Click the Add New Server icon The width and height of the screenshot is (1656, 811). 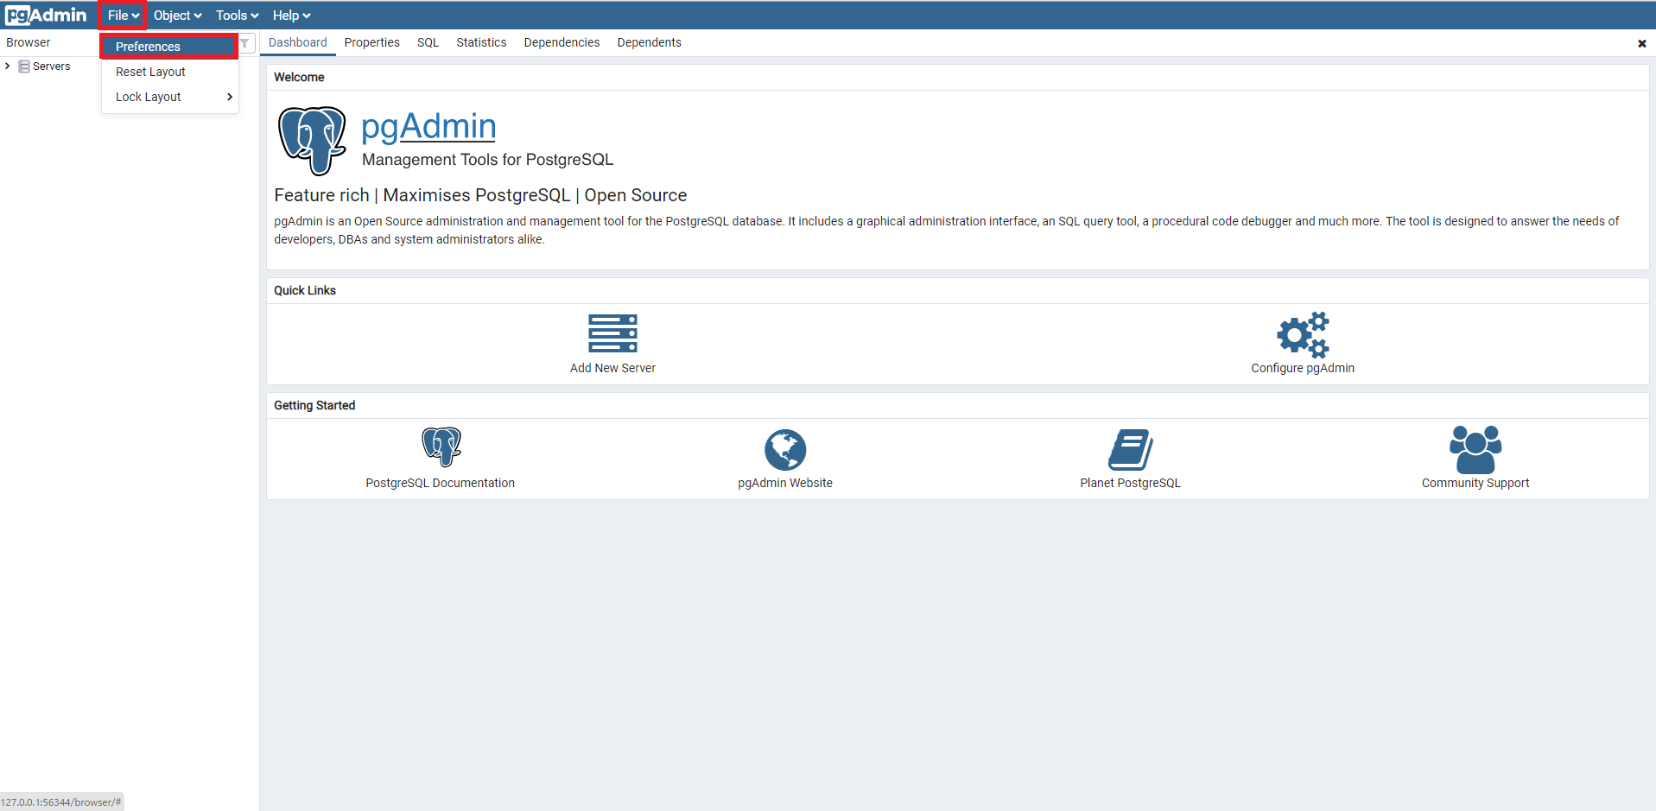click(612, 334)
